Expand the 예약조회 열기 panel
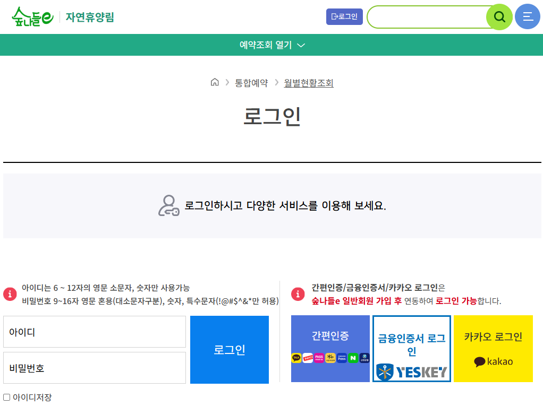The image size is (543, 406). (x=271, y=45)
